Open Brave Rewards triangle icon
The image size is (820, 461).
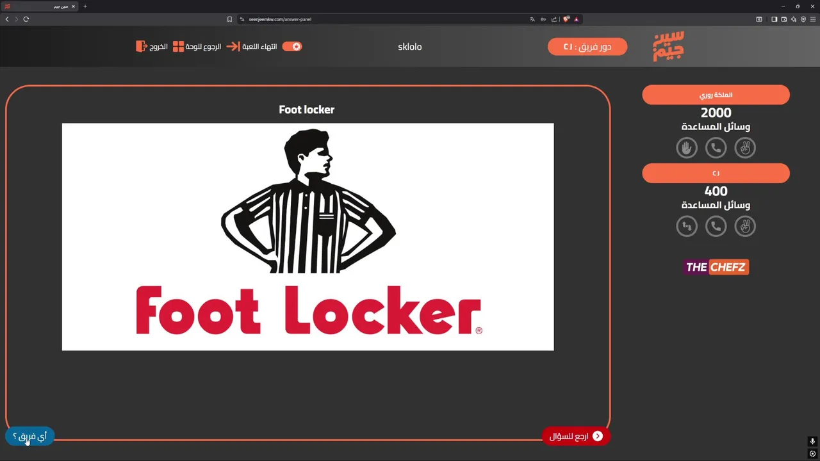(x=577, y=19)
